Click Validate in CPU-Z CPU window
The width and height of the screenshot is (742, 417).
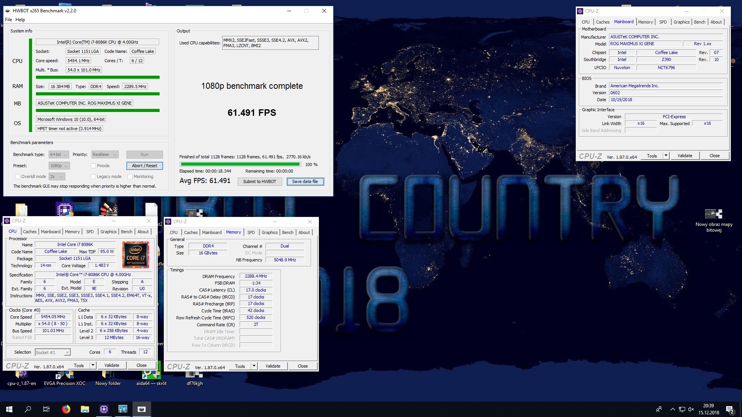(x=112, y=365)
